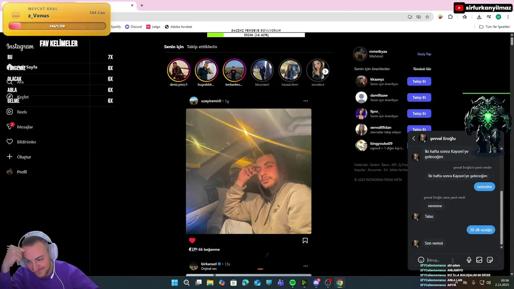Open Profil from the Instagram sidebar
This screenshot has height=289, width=514.
[x=17, y=172]
